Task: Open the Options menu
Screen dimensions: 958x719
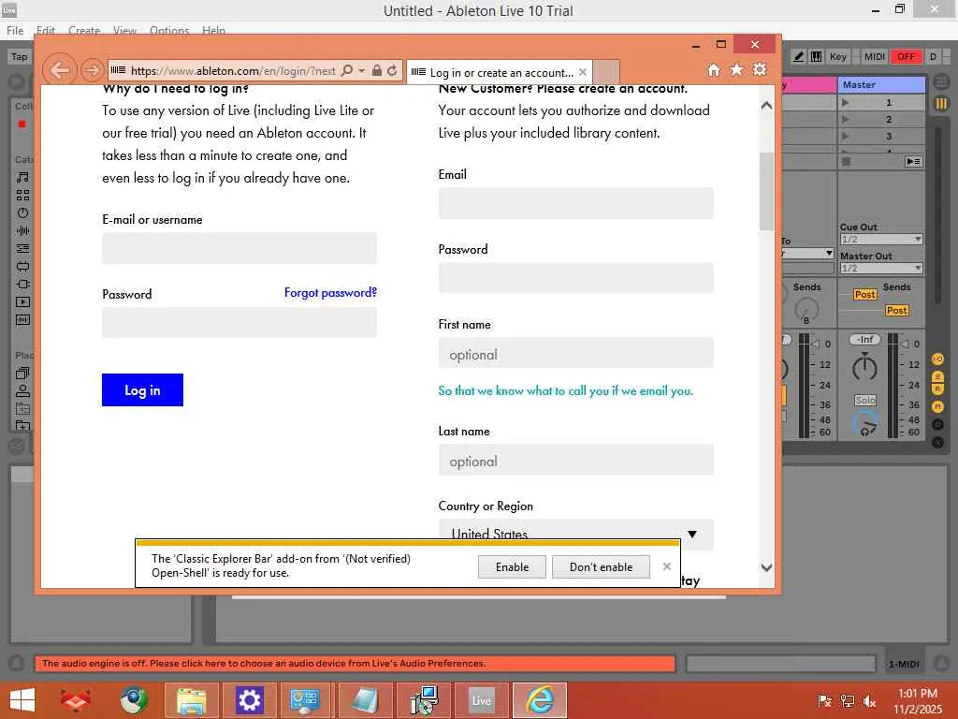Action: pyautogui.click(x=169, y=31)
